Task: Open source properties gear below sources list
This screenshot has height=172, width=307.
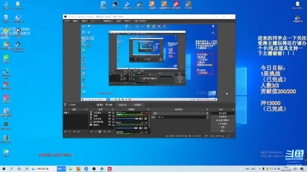Action: [x=100, y=131]
